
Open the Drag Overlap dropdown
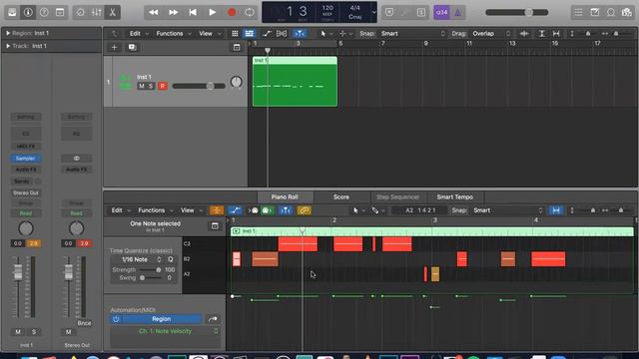tap(490, 33)
